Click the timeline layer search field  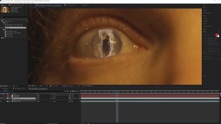pyautogui.click(x=37, y=91)
